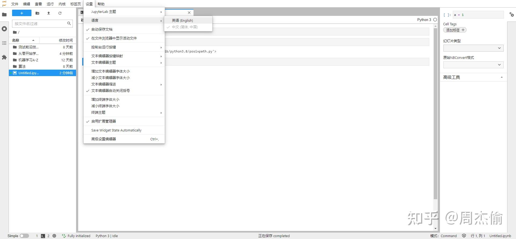Click 增加终端字体大小
The image size is (516, 239).
click(124, 99)
